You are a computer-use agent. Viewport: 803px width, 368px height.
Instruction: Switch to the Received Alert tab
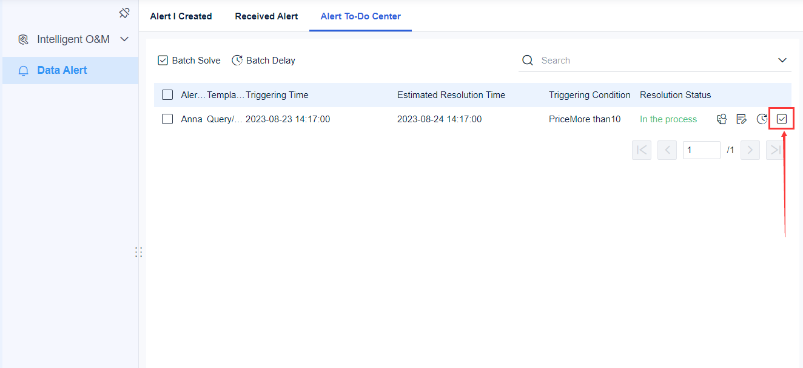click(266, 16)
